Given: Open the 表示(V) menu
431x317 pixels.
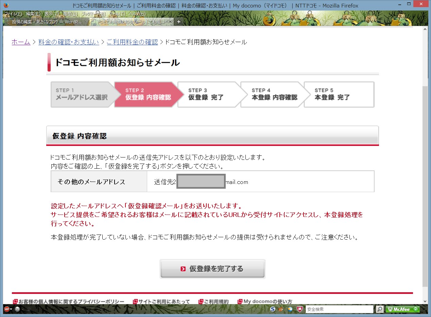Looking at the screenshot, I should tap(52, 14).
